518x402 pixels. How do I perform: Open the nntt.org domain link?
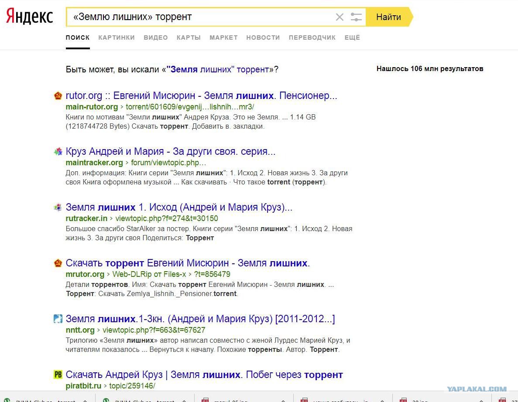[x=80, y=330]
